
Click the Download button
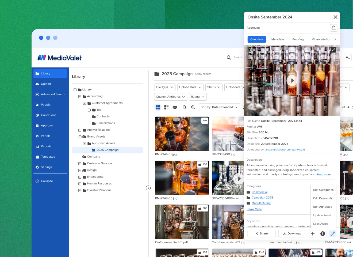tap(292, 234)
